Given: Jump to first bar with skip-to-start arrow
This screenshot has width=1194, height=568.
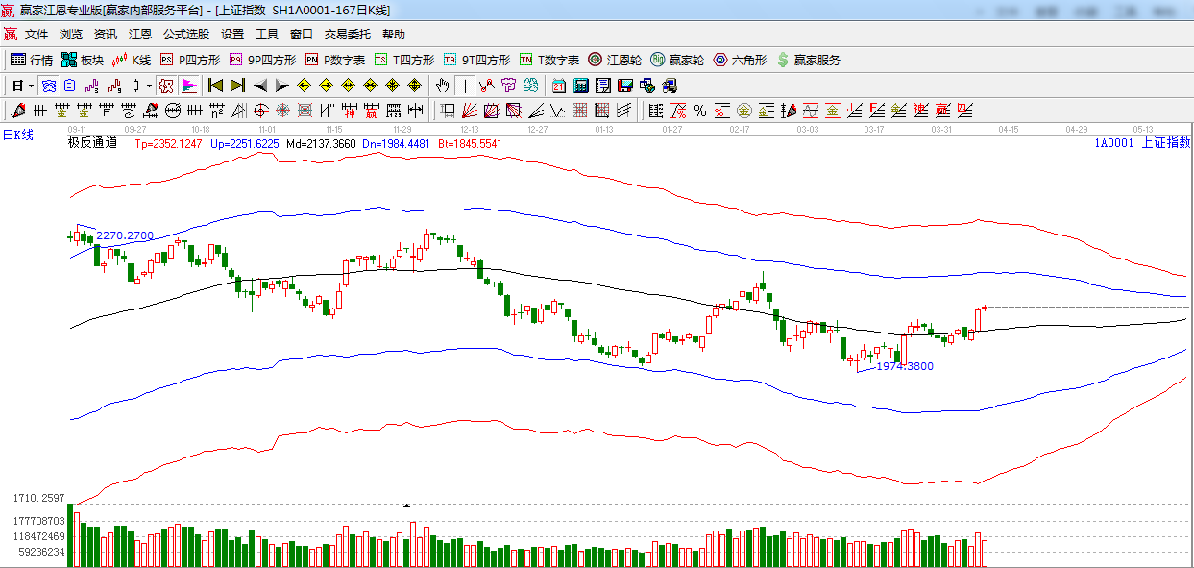Looking at the screenshot, I should pyautogui.click(x=215, y=86).
